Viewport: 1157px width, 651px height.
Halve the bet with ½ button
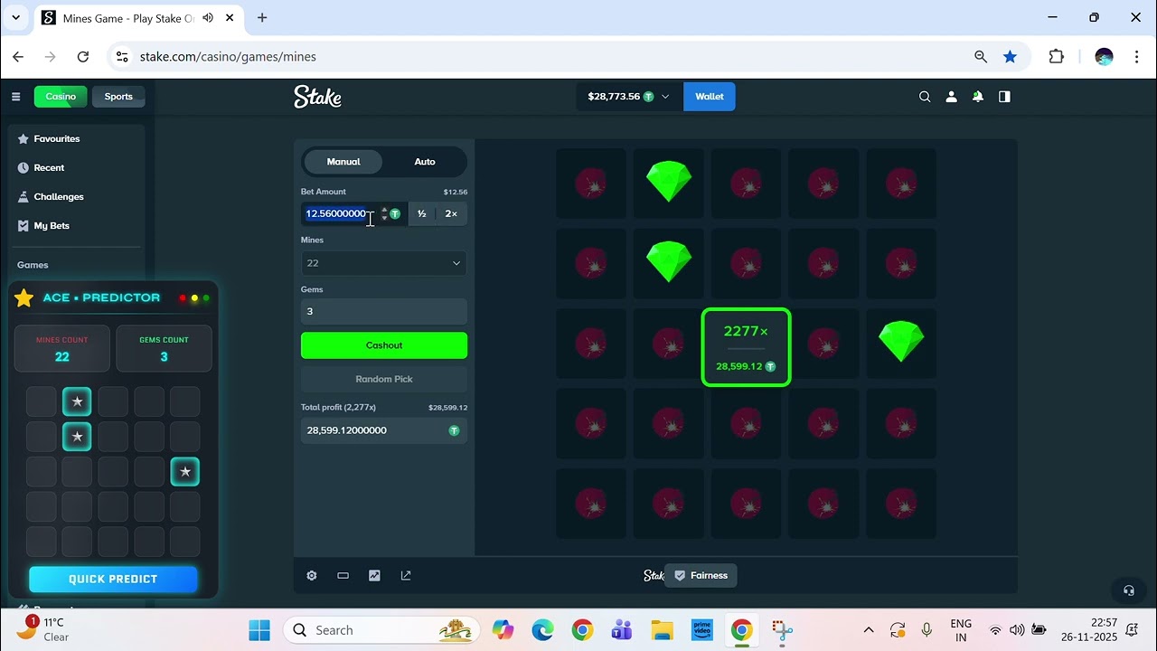[x=422, y=214]
